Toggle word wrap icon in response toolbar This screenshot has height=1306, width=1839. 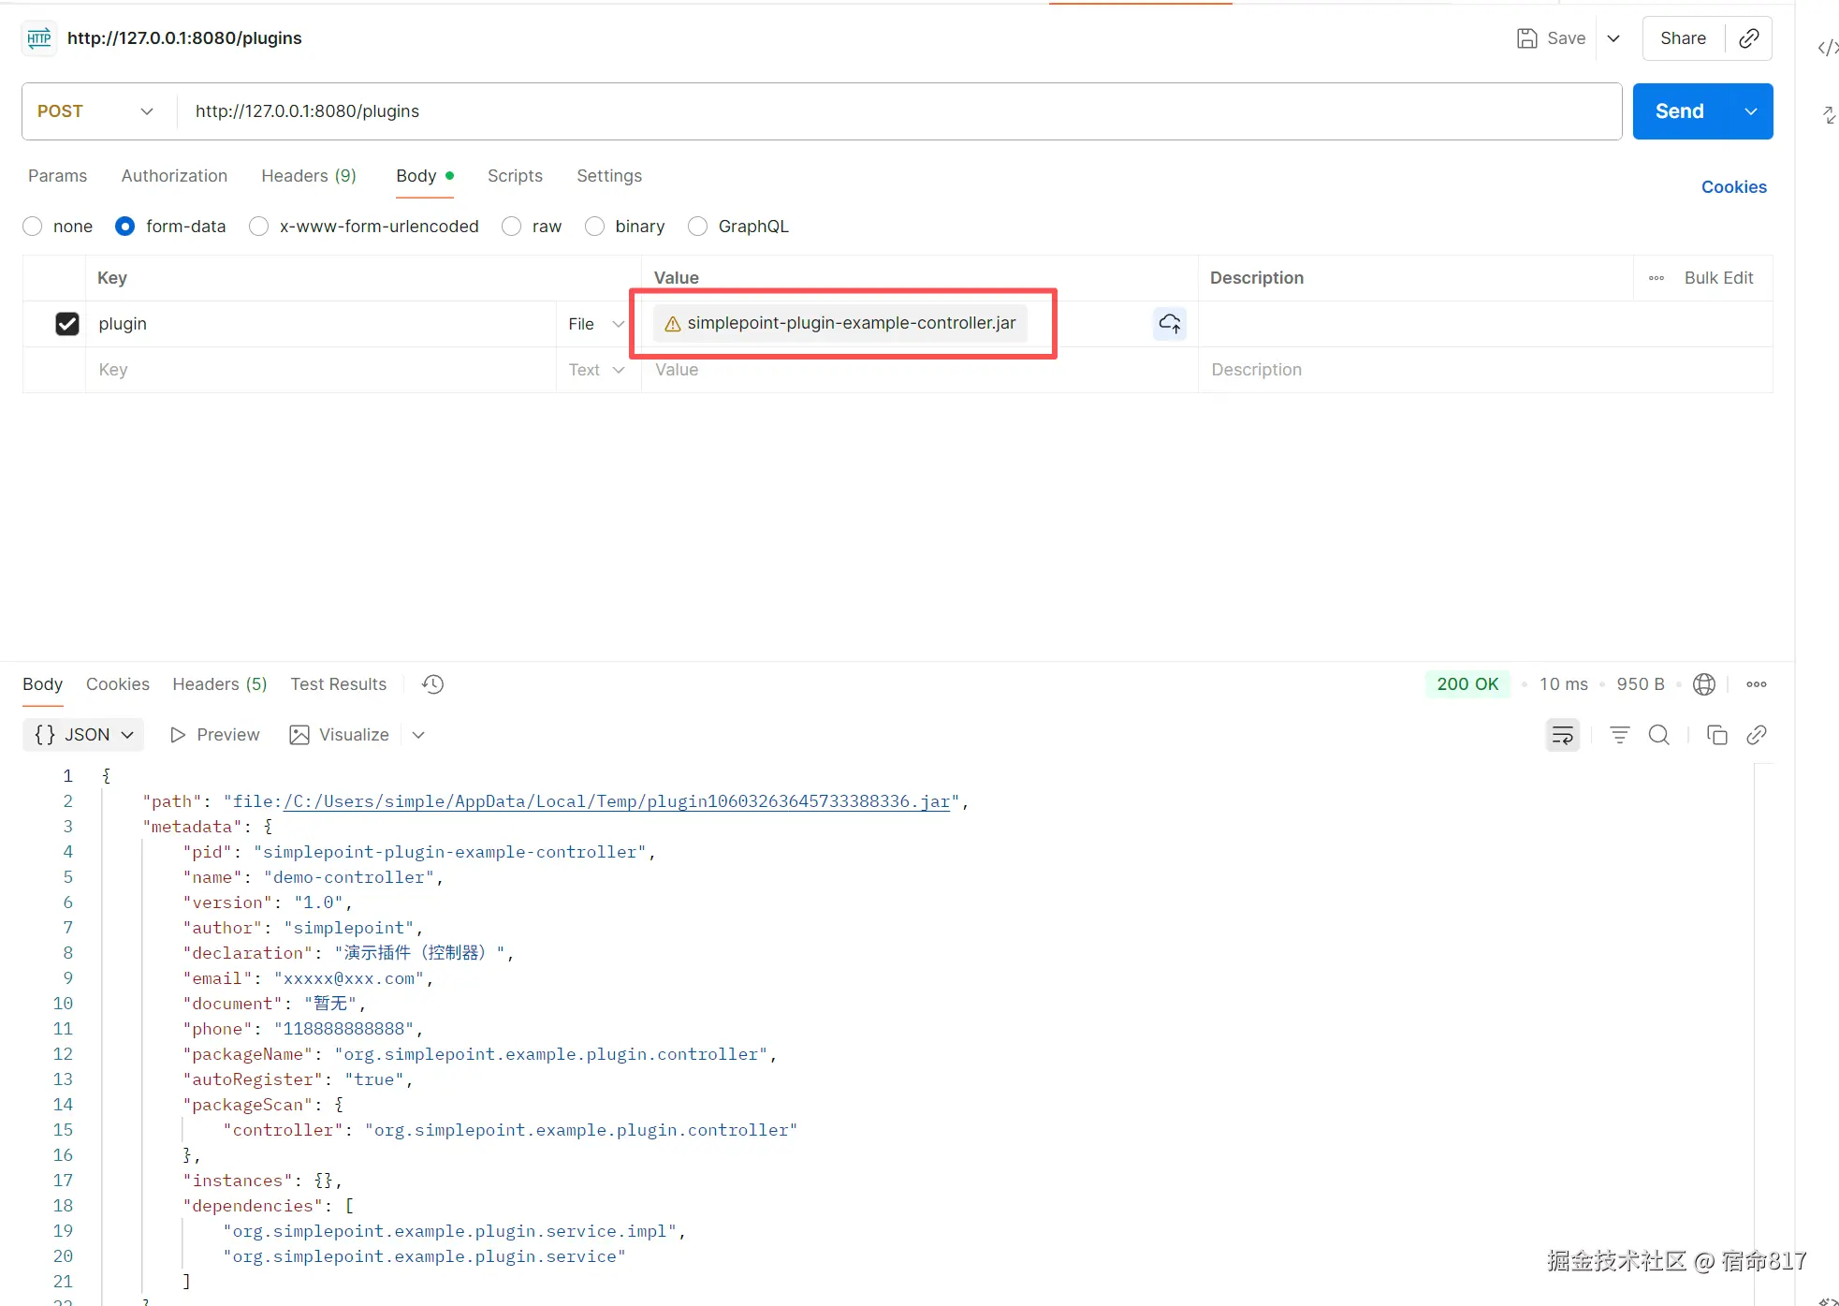1562,735
